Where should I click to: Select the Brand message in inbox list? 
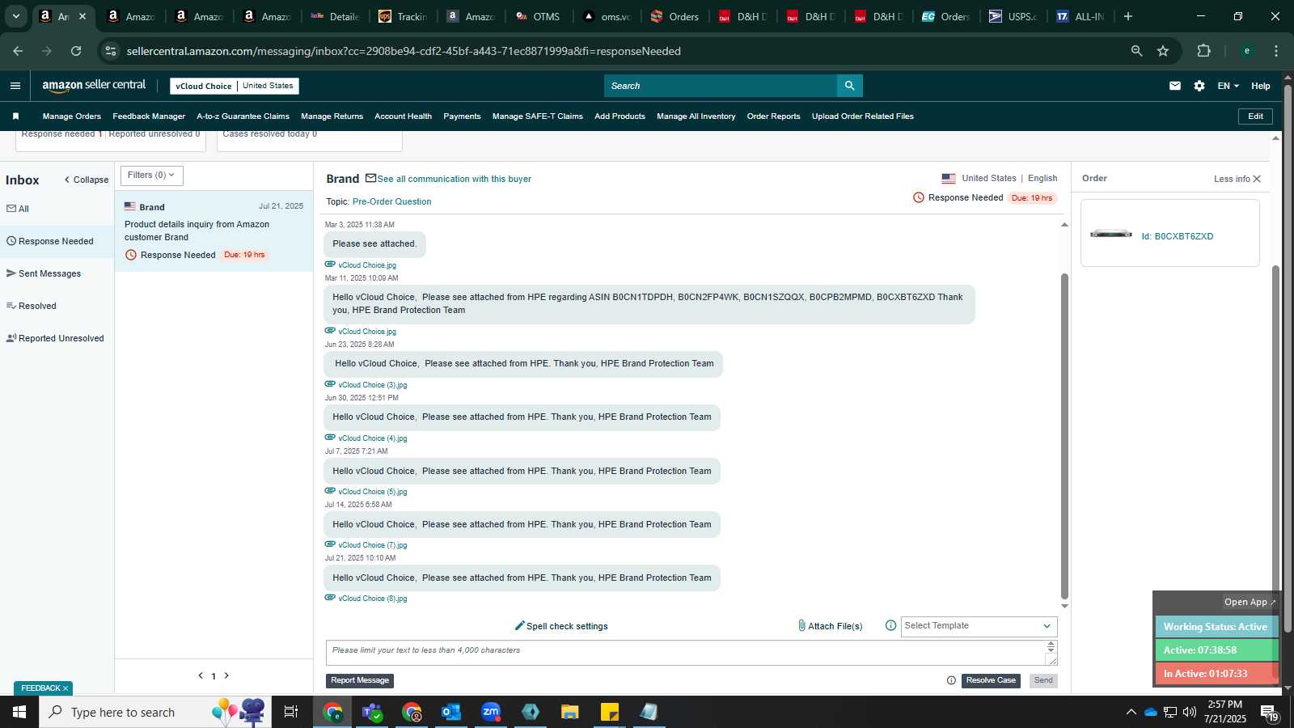pyautogui.click(x=214, y=231)
